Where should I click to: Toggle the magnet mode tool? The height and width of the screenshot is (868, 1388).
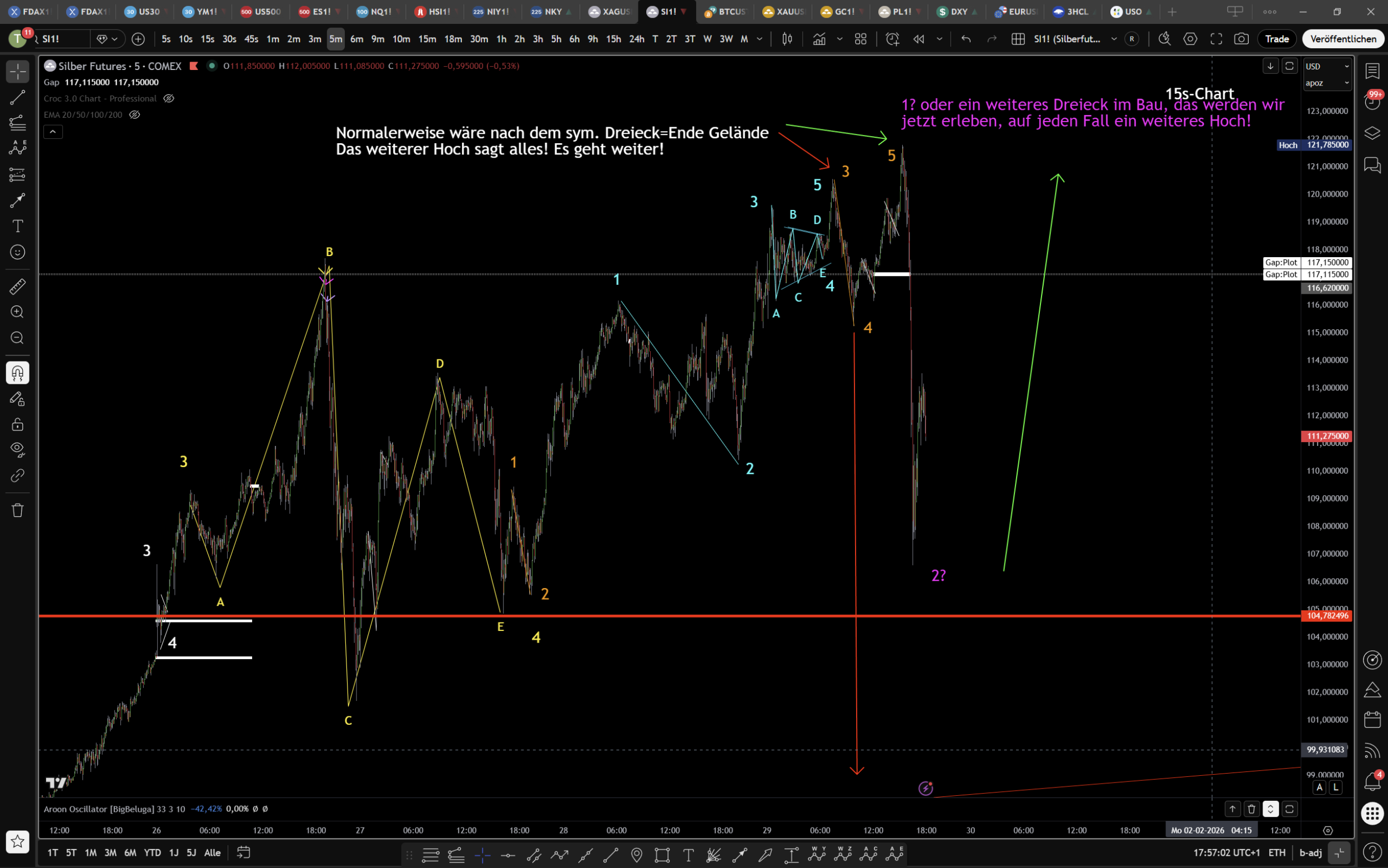tap(17, 373)
